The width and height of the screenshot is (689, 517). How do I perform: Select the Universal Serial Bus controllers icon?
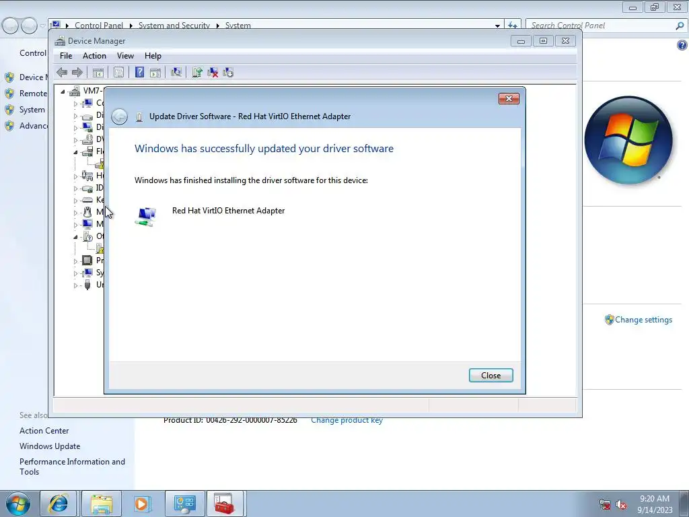click(87, 285)
